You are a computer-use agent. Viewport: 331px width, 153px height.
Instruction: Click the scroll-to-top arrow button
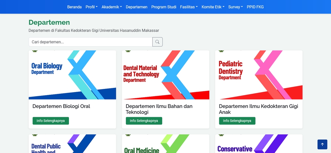coord(322,144)
